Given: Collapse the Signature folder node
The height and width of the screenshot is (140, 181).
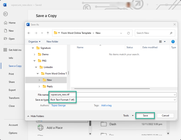Looking at the screenshot, I should pyautogui.click(x=33, y=48).
